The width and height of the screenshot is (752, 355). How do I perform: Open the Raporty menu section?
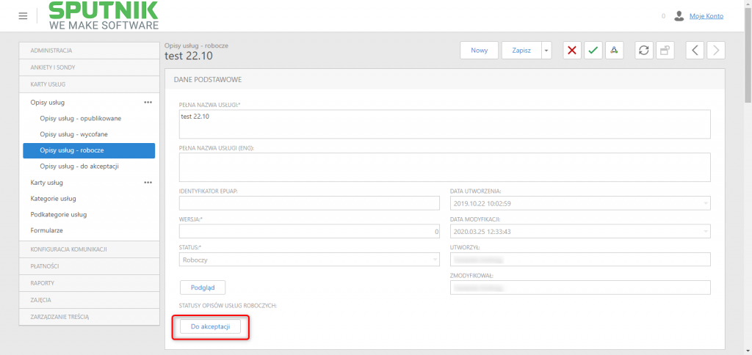(89, 283)
